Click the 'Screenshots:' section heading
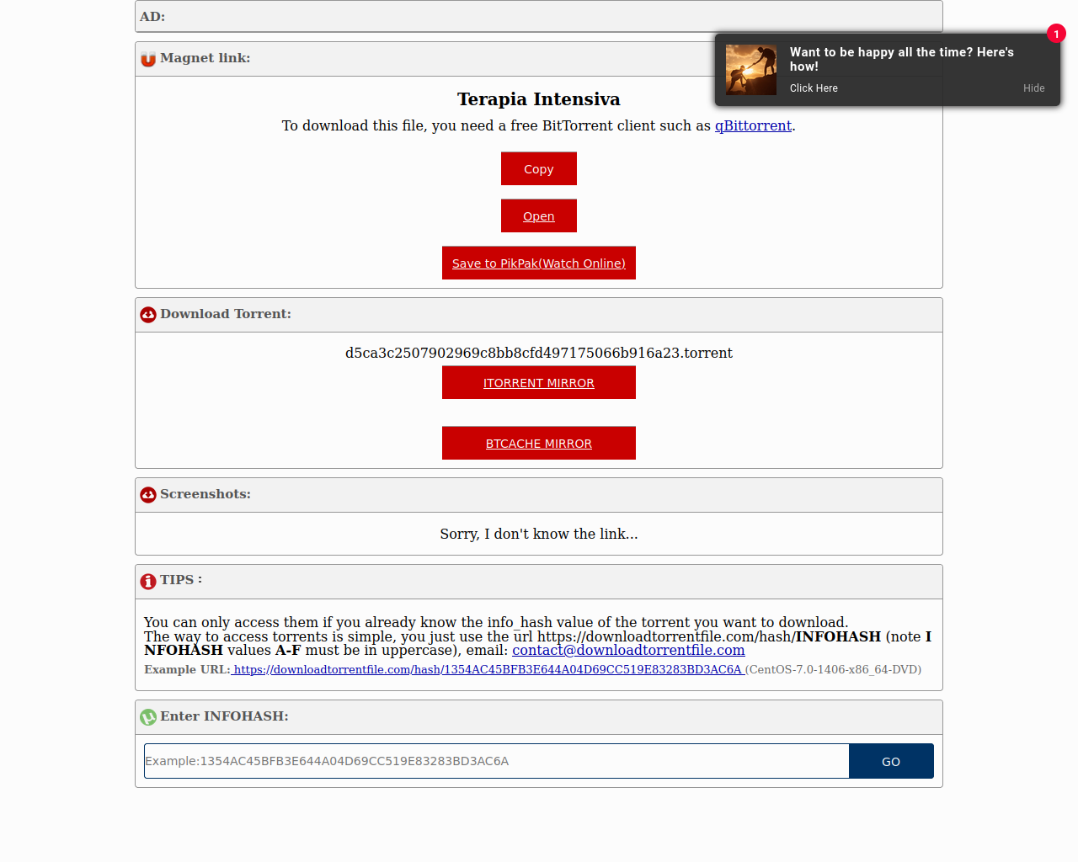The width and height of the screenshot is (1078, 862). [205, 494]
